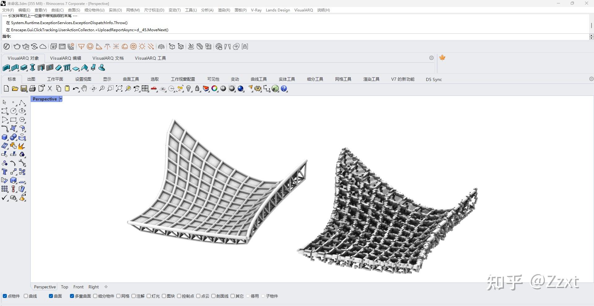This screenshot has width=594, height=306.
Task: Toggle the 网格 filter checkbox
Action: click(x=119, y=296)
